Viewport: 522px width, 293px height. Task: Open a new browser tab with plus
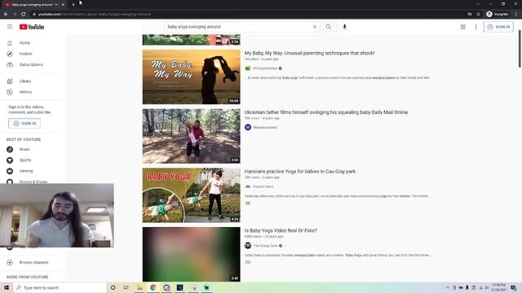73,5
